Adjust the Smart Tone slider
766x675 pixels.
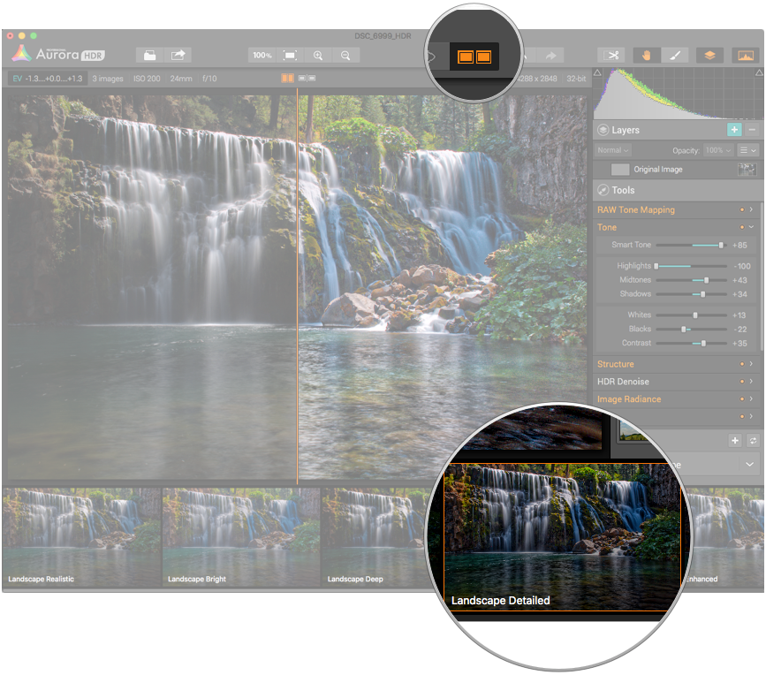pyautogui.click(x=720, y=245)
